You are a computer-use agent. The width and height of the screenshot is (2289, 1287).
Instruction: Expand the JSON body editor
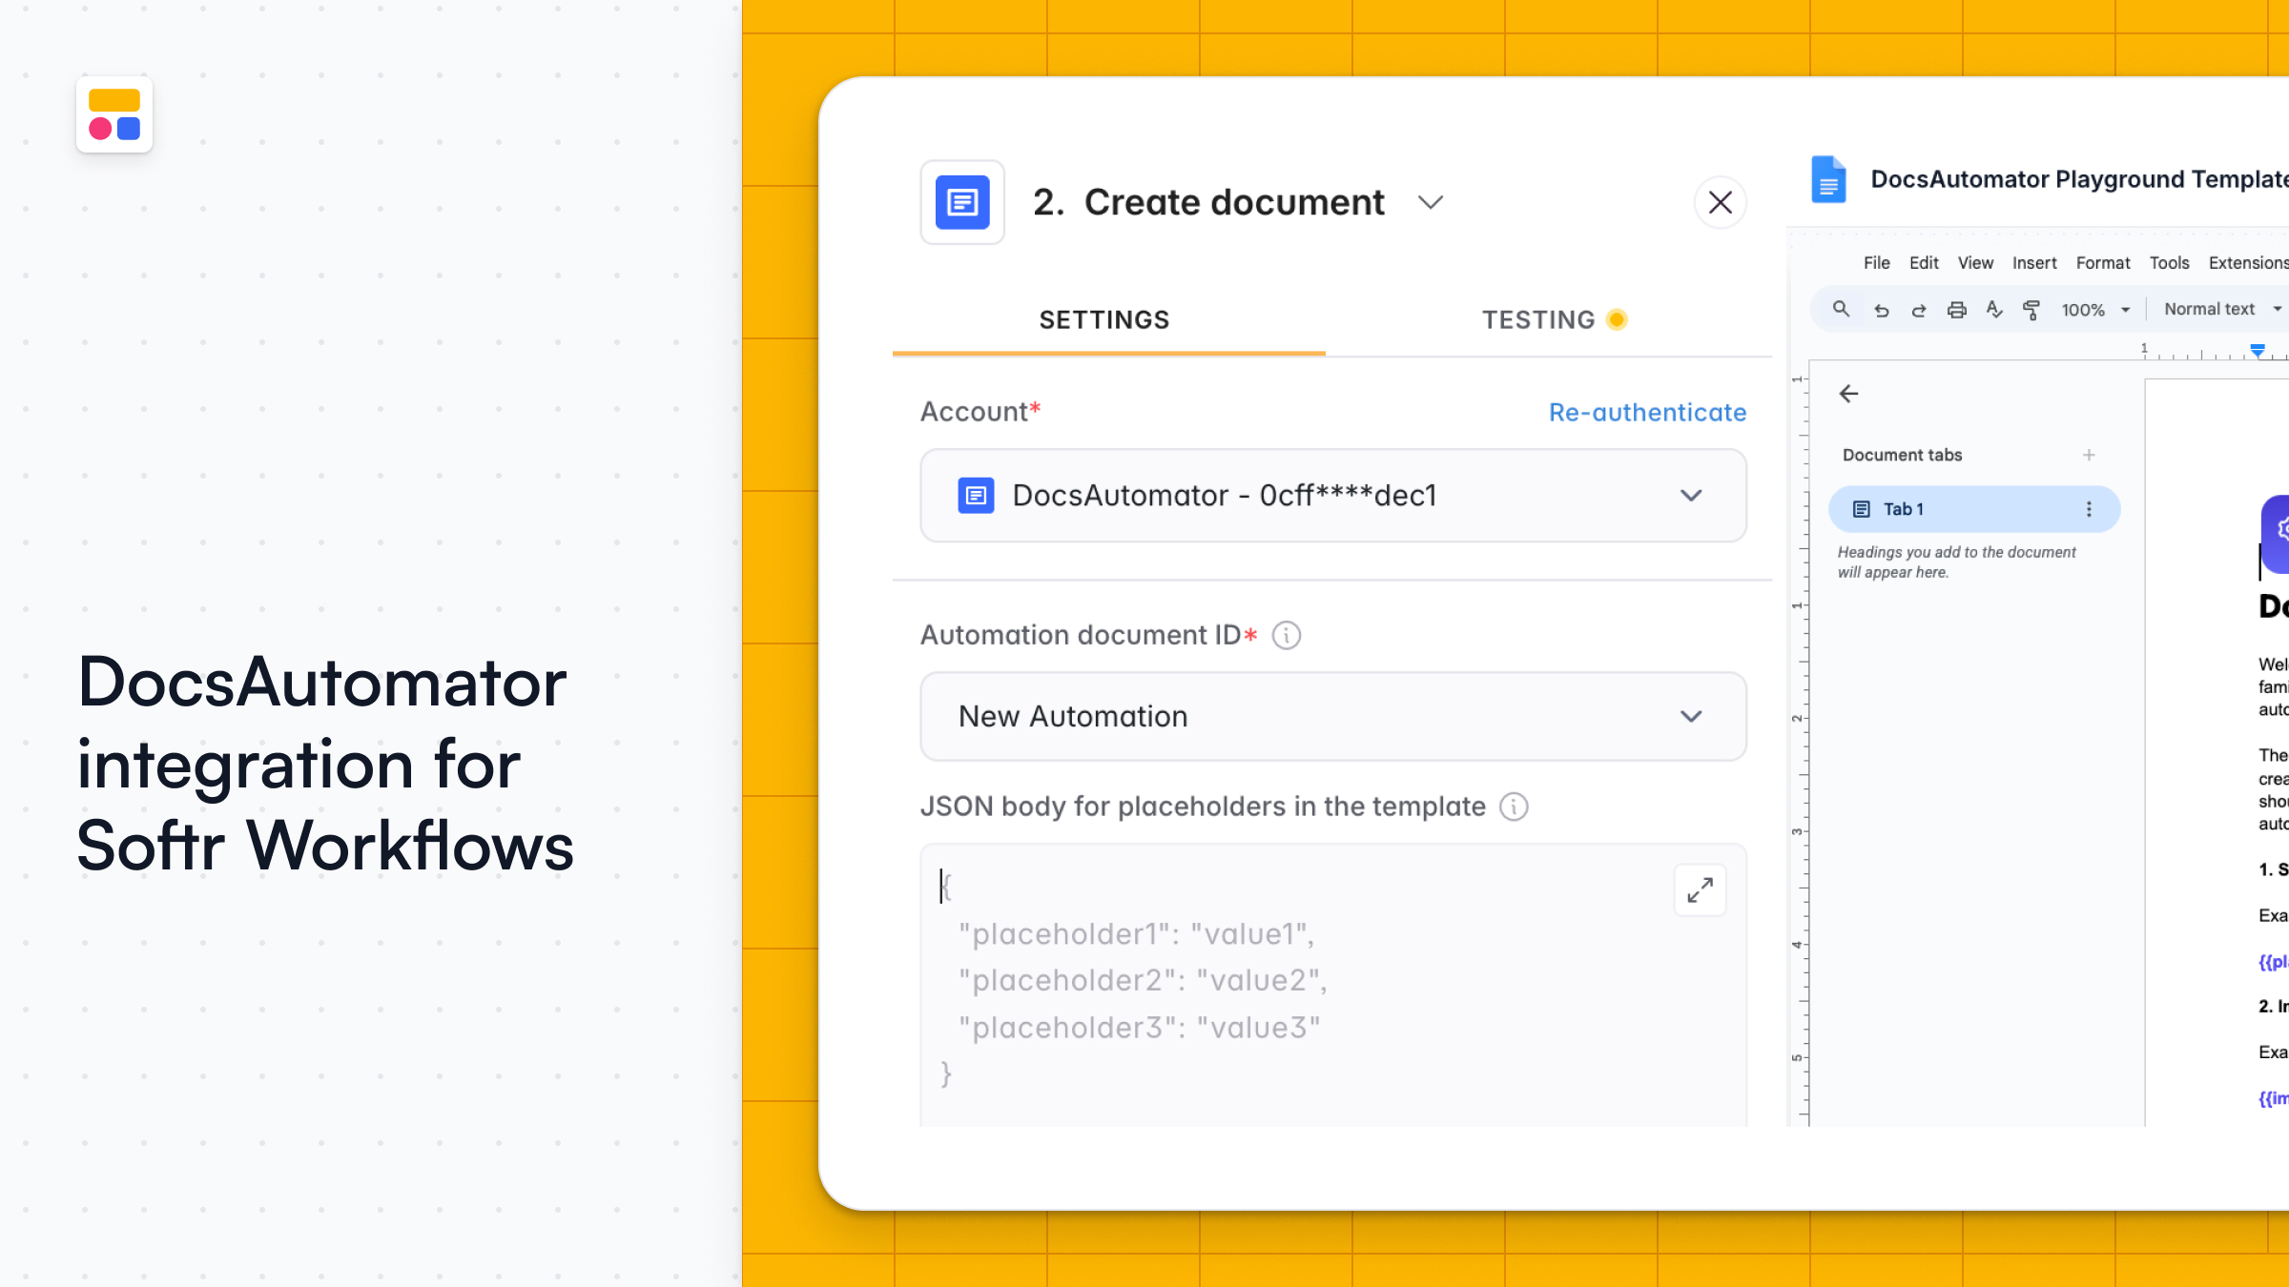[x=1700, y=890]
